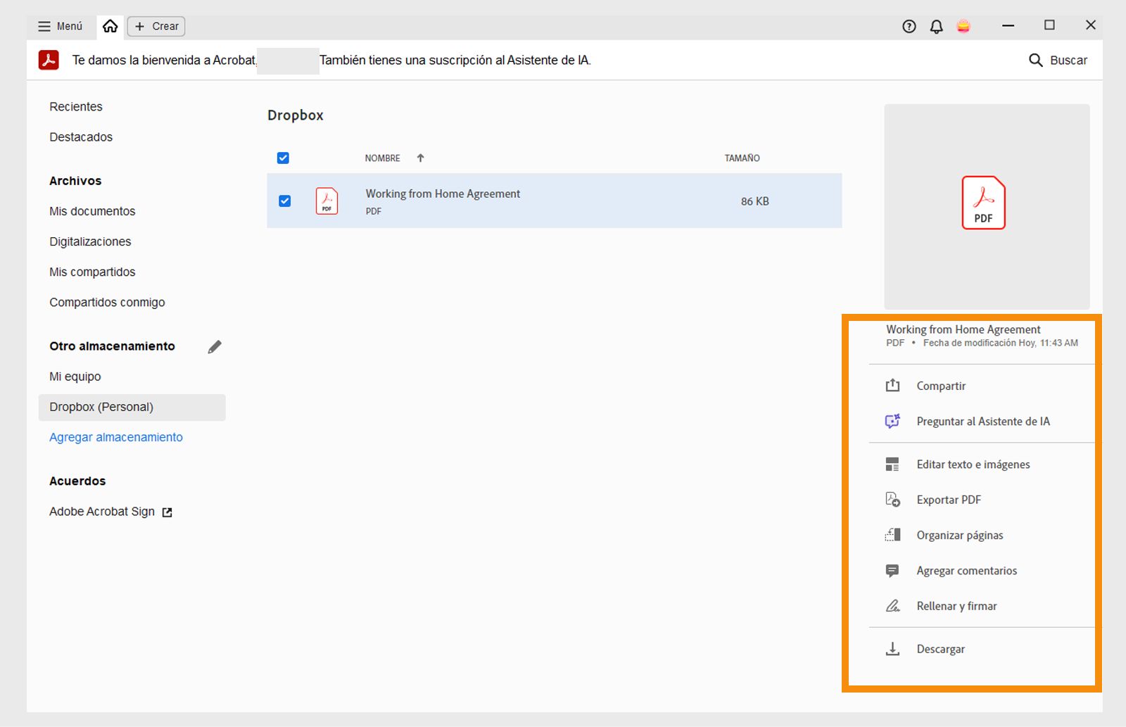1126x727 pixels.
Task: Open the Rellenar y firmar tool
Action: [956, 605]
